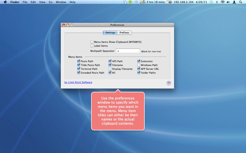Switch to the Settings tab

pyautogui.click(x=110, y=33)
